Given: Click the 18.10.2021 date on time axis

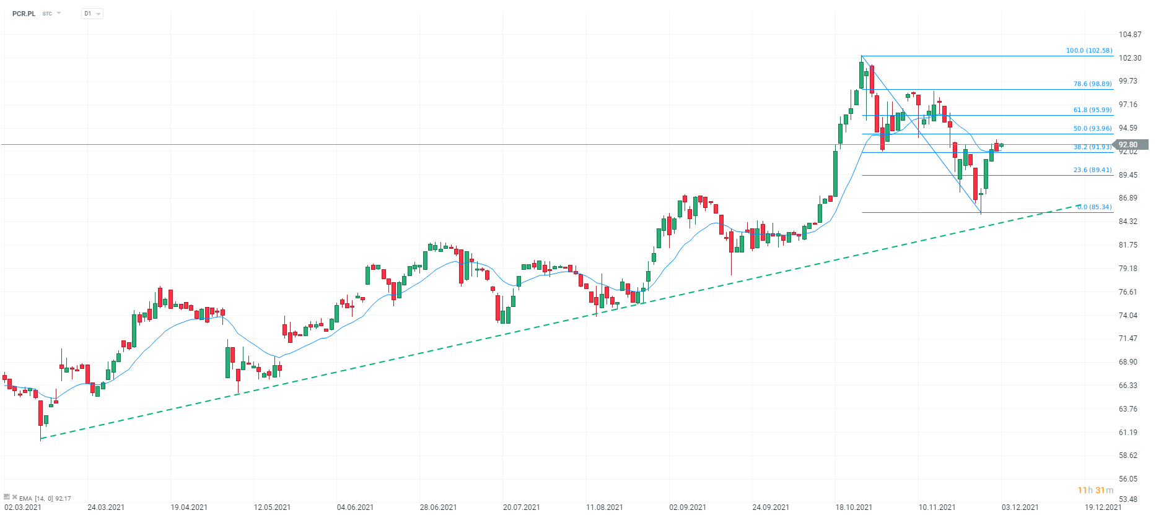Looking at the screenshot, I should coord(854,507).
